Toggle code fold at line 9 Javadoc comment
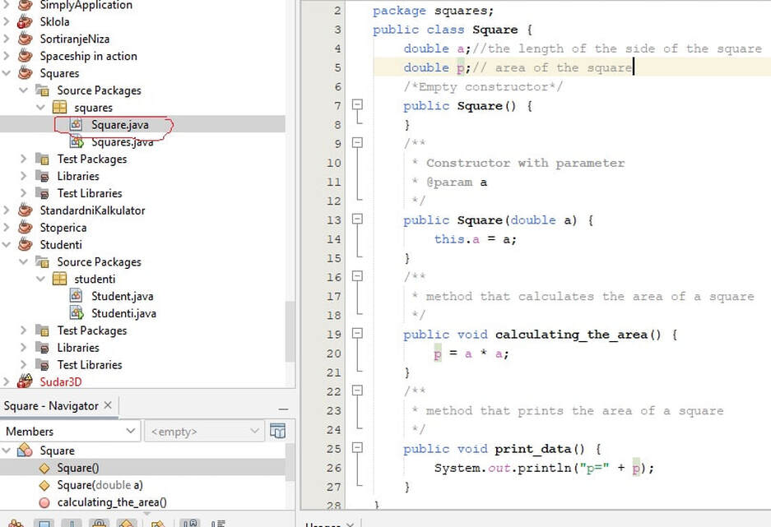The height and width of the screenshot is (527, 771). pyautogui.click(x=357, y=142)
